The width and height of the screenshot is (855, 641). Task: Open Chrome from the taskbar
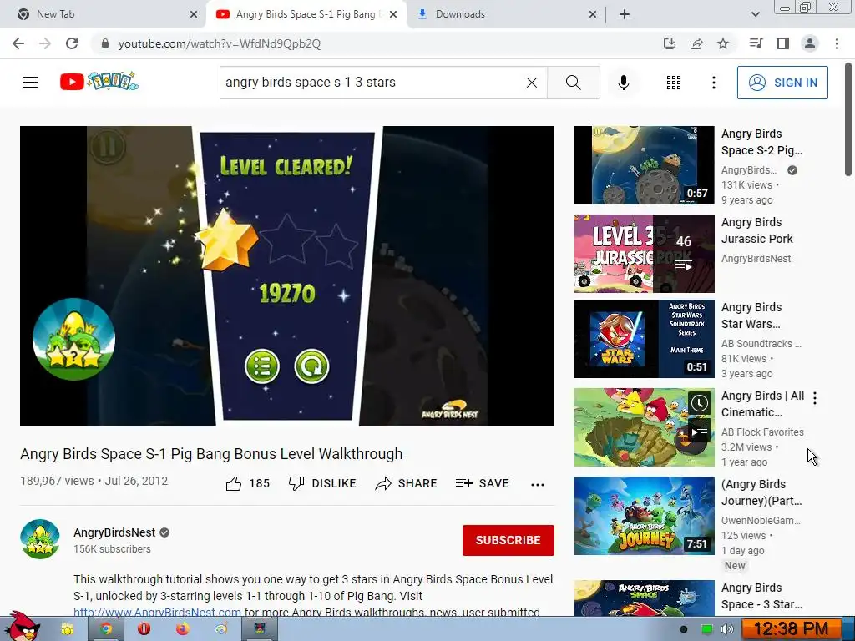[106, 629]
